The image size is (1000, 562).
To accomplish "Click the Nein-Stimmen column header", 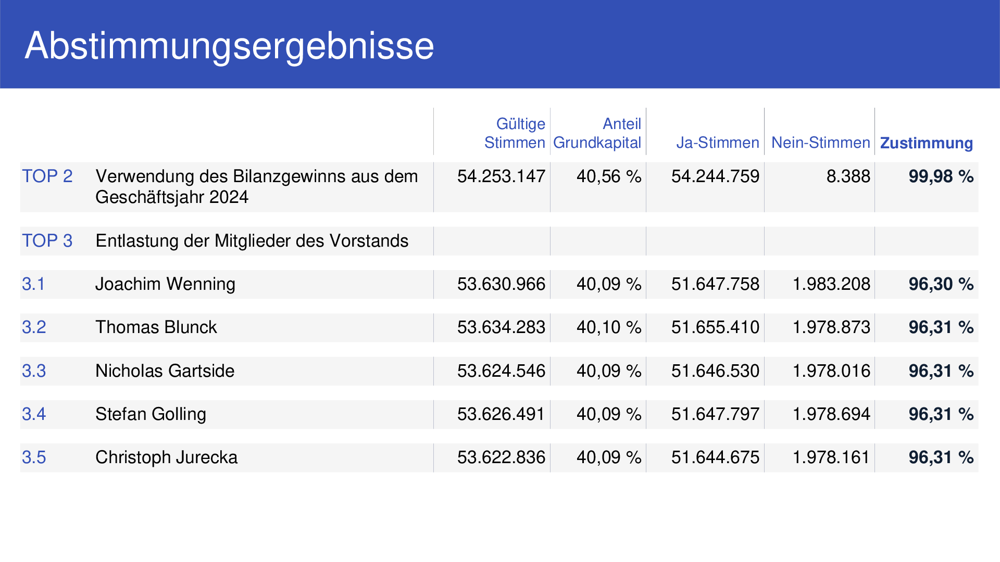I will pyautogui.click(x=820, y=143).
